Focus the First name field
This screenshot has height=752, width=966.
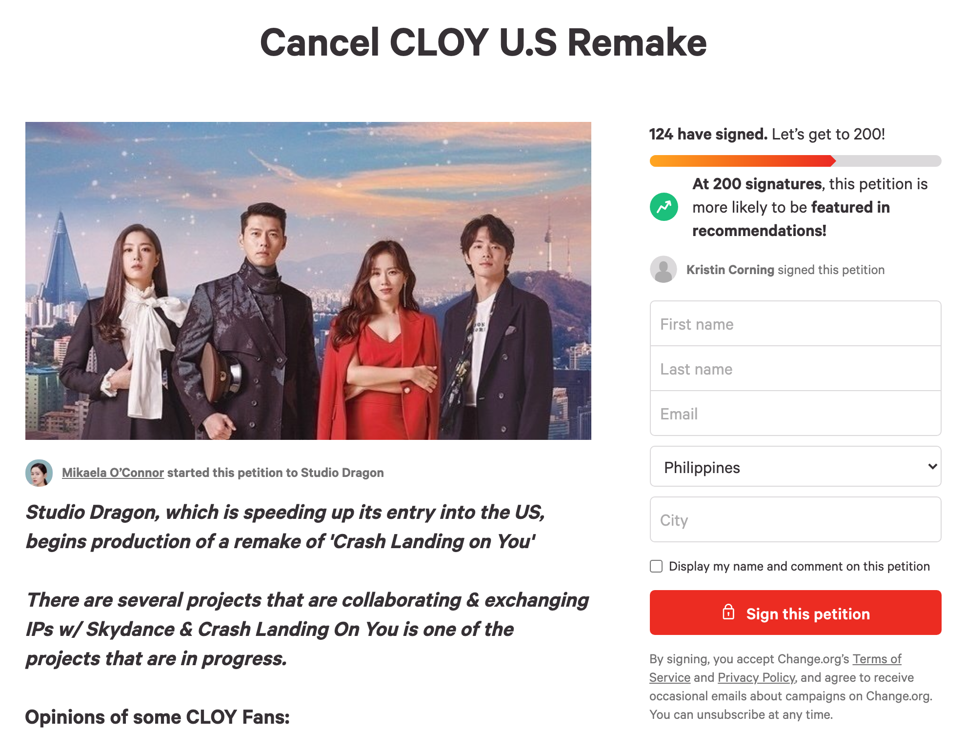pyautogui.click(x=795, y=324)
